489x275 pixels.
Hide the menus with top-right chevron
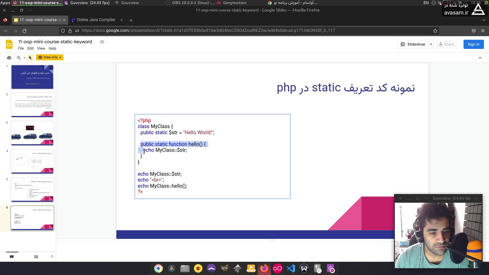point(480,58)
